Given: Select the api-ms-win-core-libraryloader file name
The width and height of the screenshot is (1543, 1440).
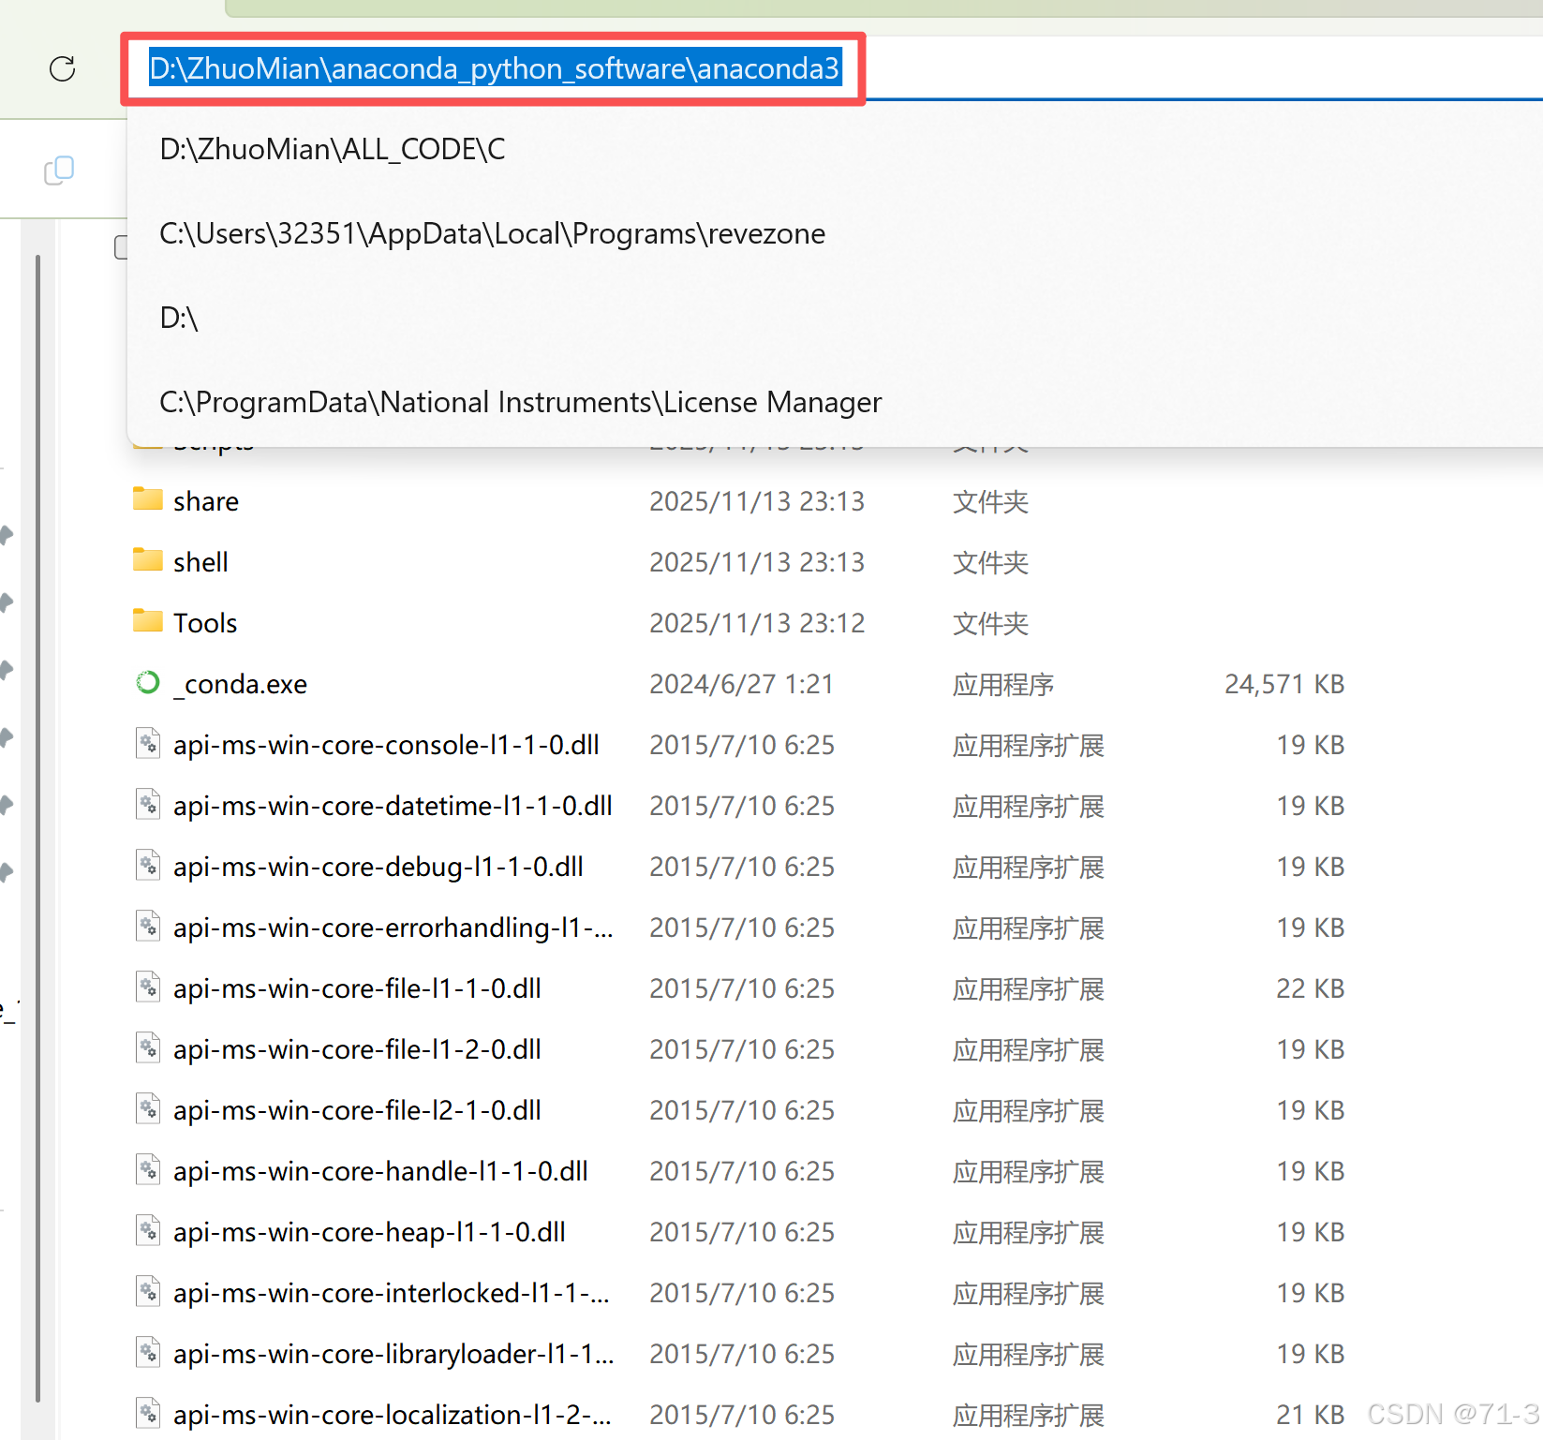Looking at the screenshot, I should pyautogui.click(x=393, y=1354).
